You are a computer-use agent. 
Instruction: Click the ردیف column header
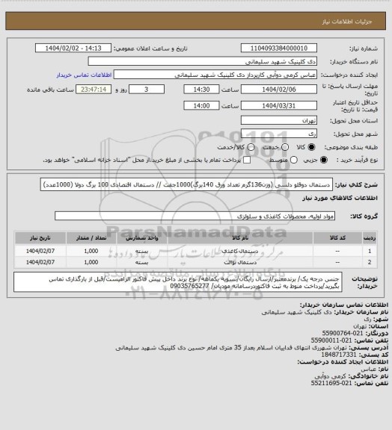370,237
